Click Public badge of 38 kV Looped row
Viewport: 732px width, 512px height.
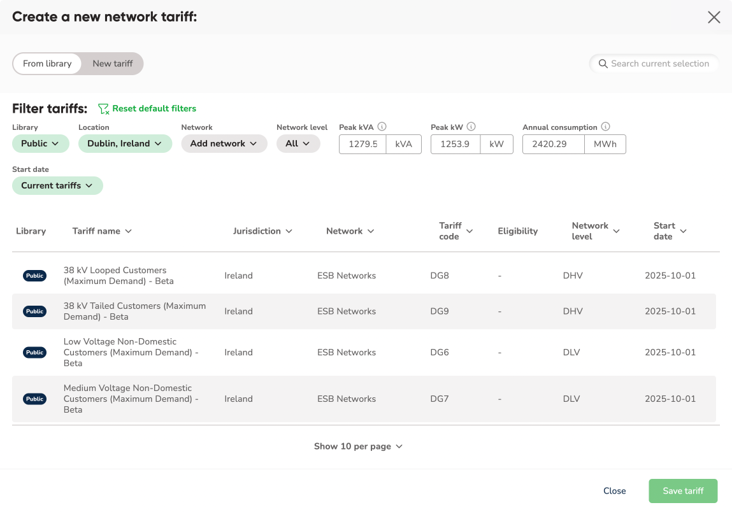(x=34, y=276)
